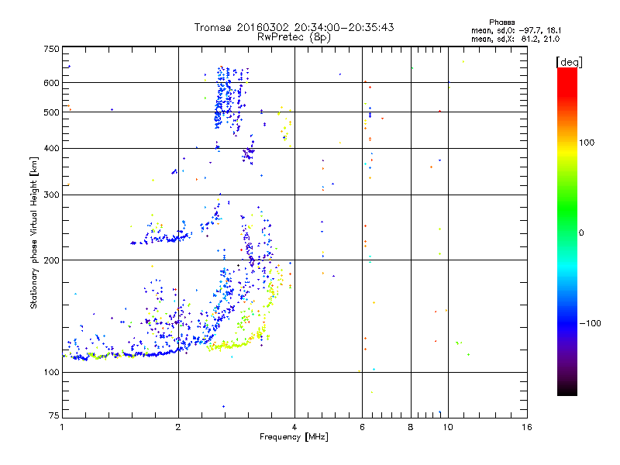Click the '[deg]' colorbar unit label
The image size is (620, 465).
pos(569,62)
